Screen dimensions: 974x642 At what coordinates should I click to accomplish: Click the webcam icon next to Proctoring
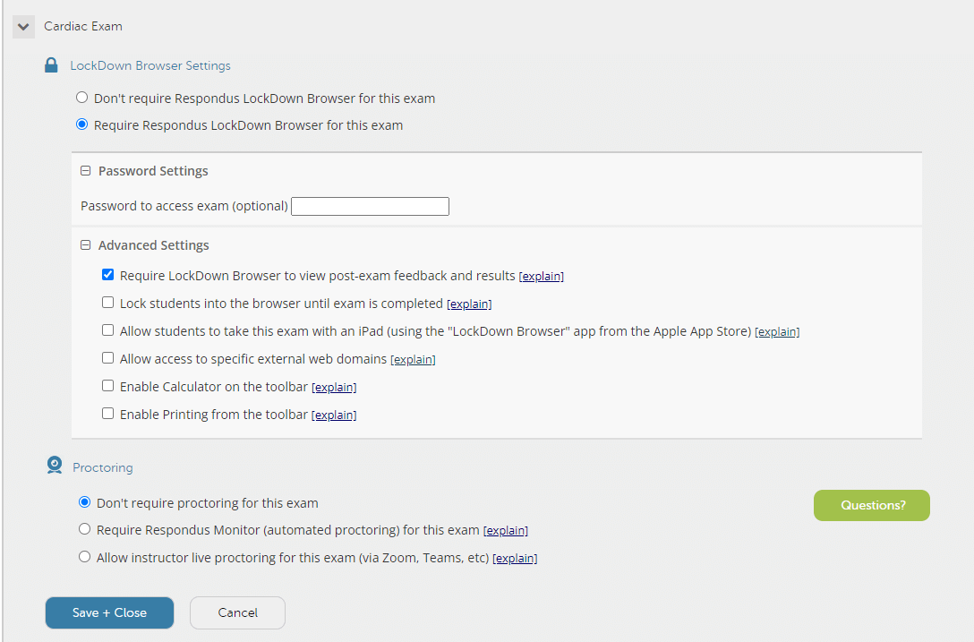[x=53, y=466]
